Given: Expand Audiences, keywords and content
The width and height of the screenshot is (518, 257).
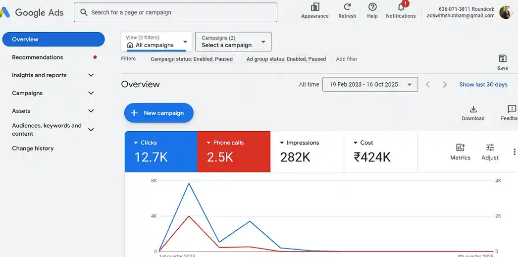Looking at the screenshot, I should [x=91, y=130].
